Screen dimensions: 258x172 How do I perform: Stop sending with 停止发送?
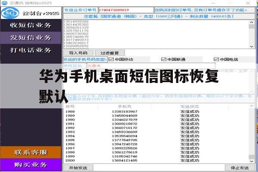[x=240, y=168]
